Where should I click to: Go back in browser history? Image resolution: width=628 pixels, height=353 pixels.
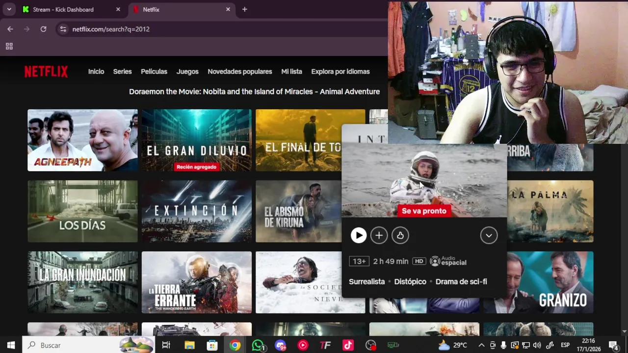tap(10, 29)
